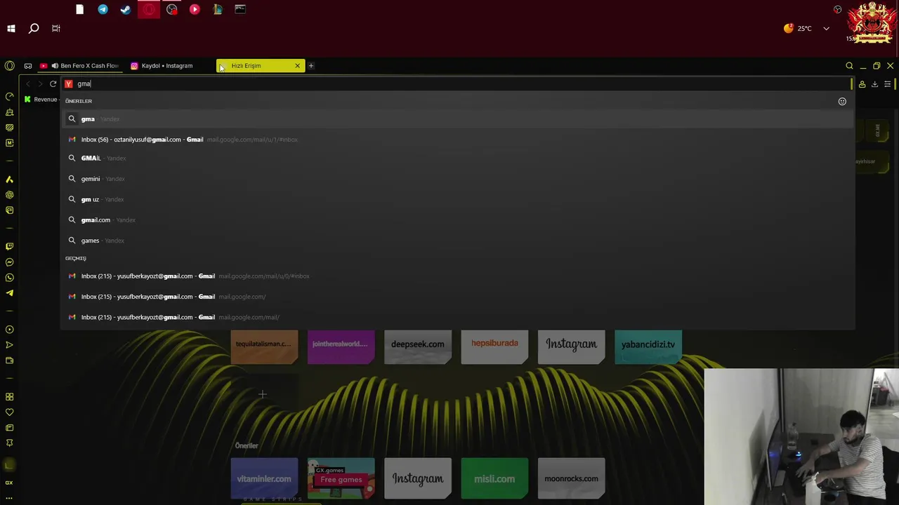Focus the address bar with 'gma' text
The height and width of the screenshot is (505, 899).
[x=457, y=84]
